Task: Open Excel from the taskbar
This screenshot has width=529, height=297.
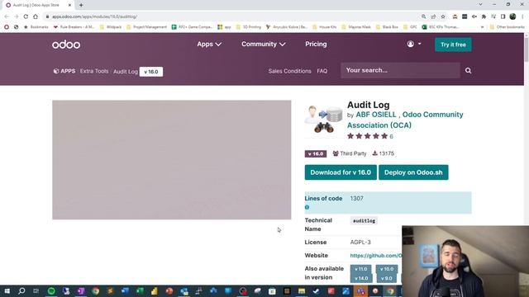Action: point(140,291)
